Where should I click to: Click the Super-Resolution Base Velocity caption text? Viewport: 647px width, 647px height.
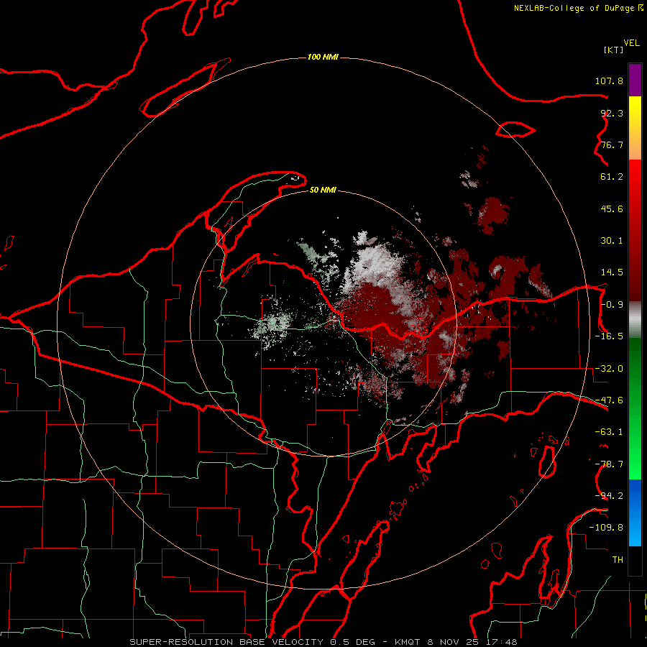pyautogui.click(x=323, y=642)
